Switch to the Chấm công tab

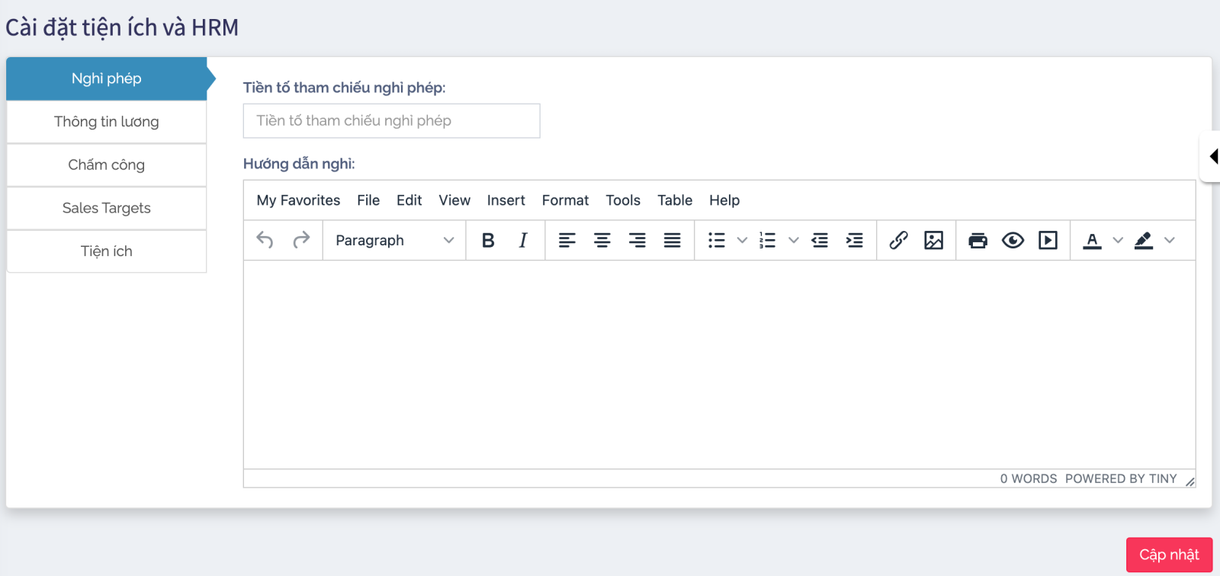coord(107,165)
